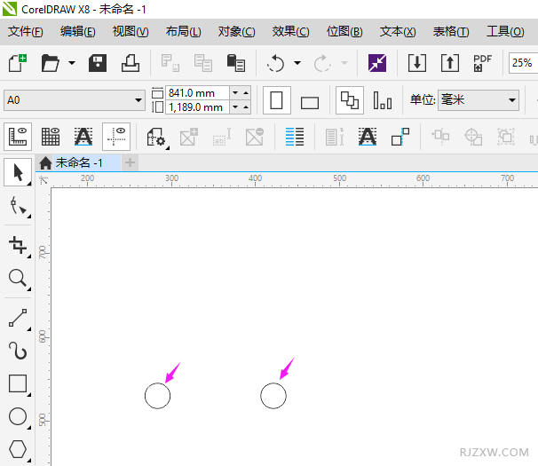The image size is (538, 466).
Task: Click the snap-to objects squares icon
Action: 400,138
